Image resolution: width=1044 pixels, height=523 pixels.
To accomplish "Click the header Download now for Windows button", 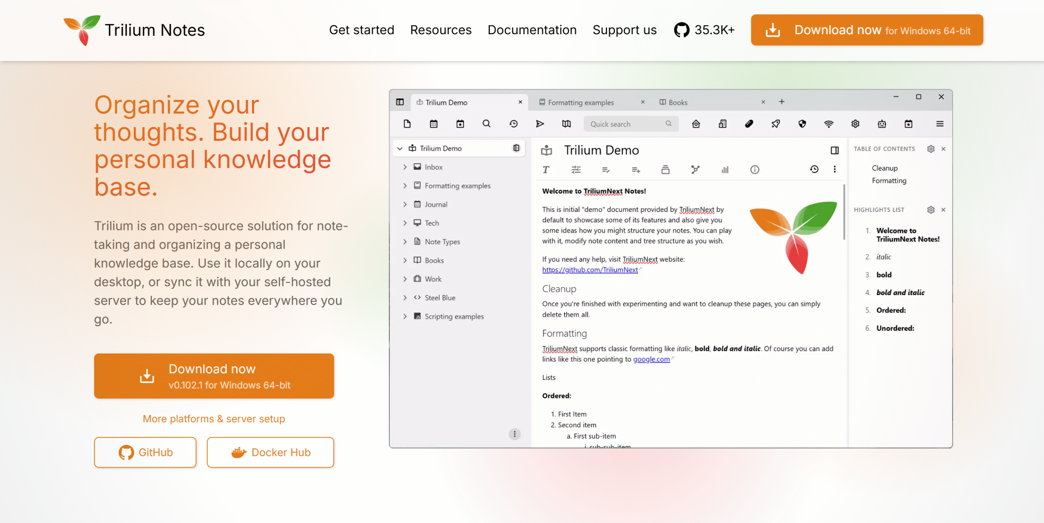I will tap(867, 30).
